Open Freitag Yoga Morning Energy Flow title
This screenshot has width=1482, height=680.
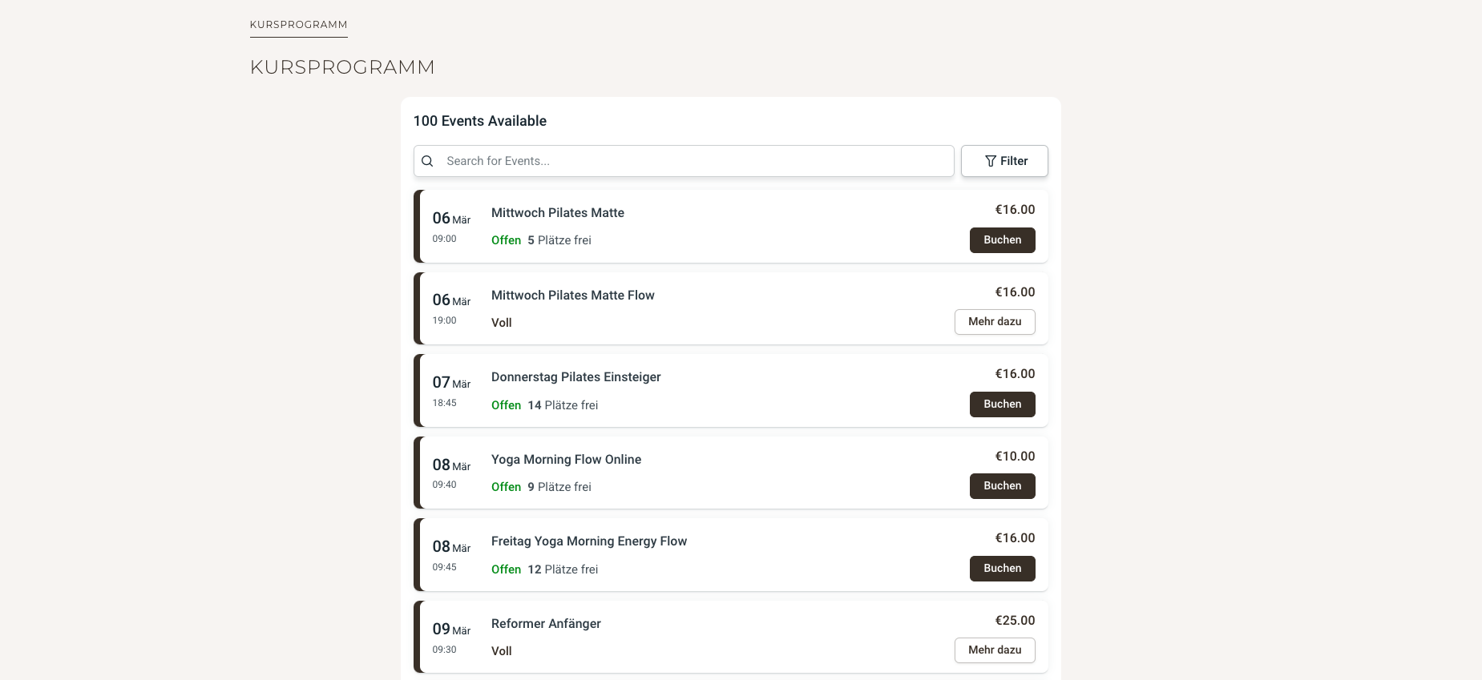(588, 541)
